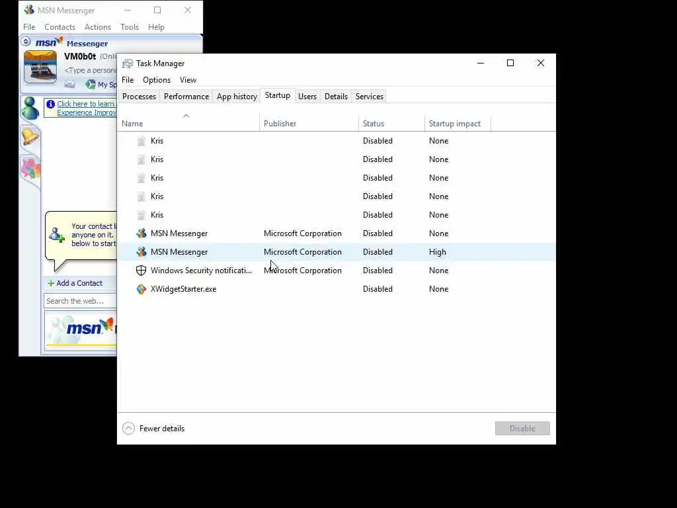The width and height of the screenshot is (677, 508).
Task: Open Task Manager View menu
Action: coord(188,80)
